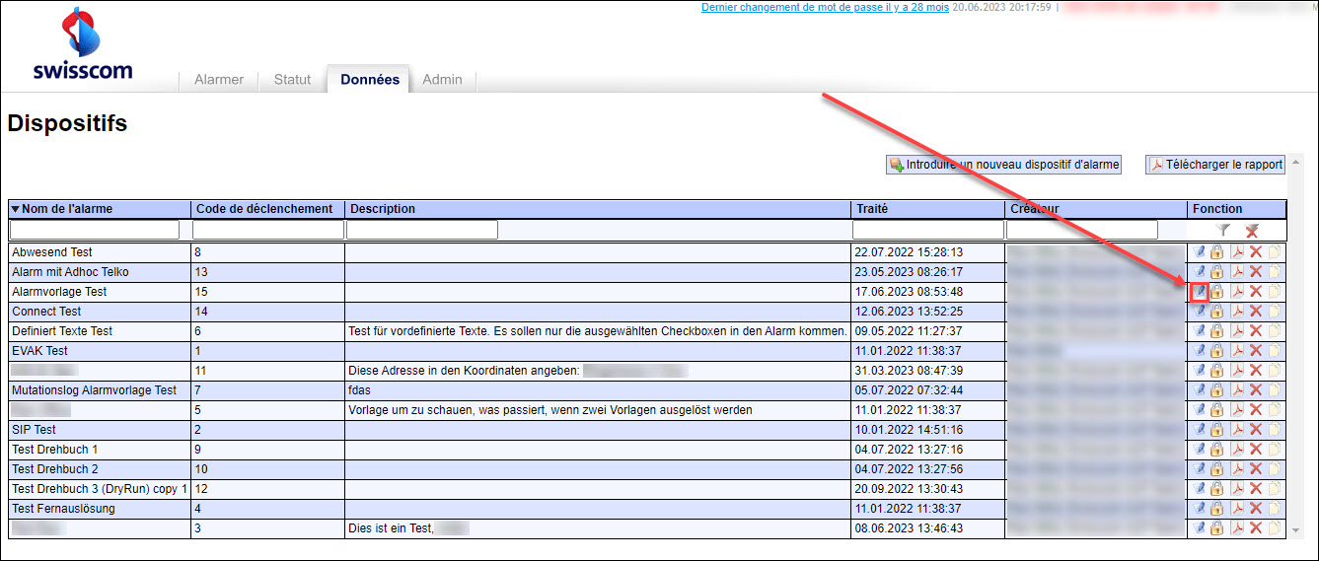Open the PDF icon for Connect Test
The height and width of the screenshot is (561, 1319).
[x=1237, y=312]
